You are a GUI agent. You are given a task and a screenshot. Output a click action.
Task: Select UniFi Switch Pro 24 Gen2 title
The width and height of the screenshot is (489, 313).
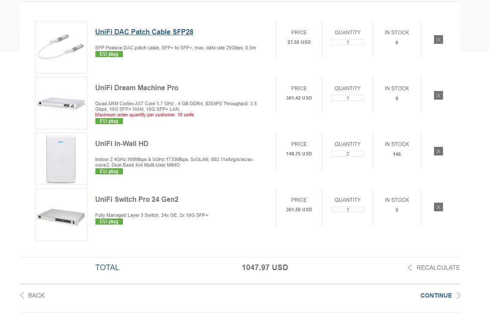click(137, 200)
